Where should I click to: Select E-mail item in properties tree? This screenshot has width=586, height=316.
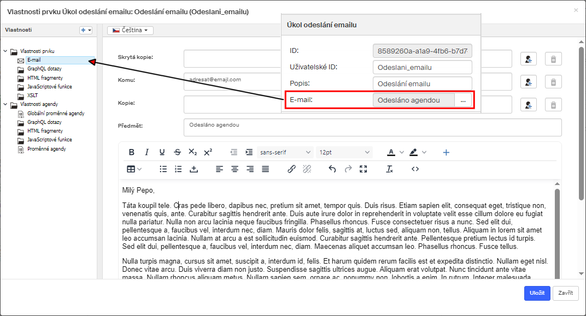click(x=34, y=60)
